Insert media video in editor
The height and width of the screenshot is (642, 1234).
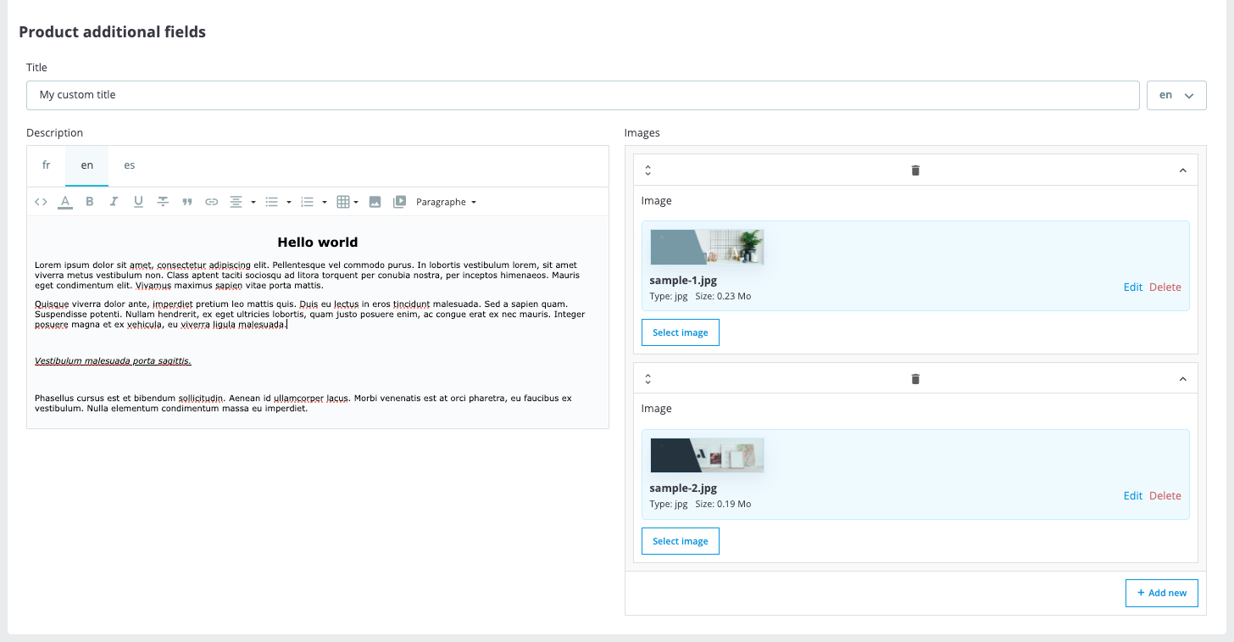[399, 202]
